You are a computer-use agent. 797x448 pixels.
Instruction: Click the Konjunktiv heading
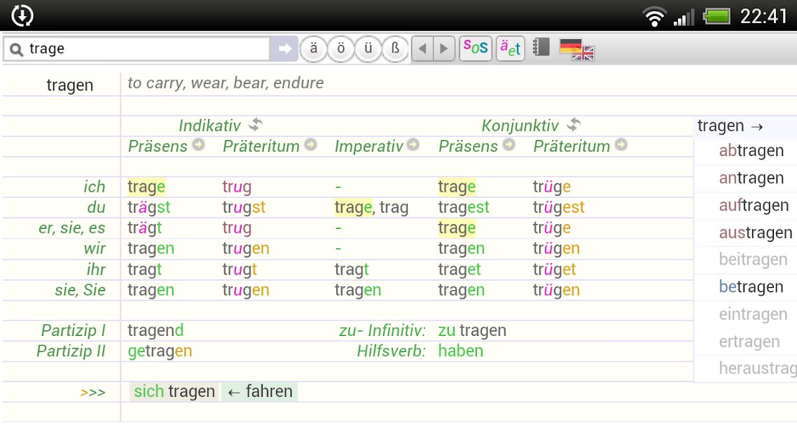point(520,125)
